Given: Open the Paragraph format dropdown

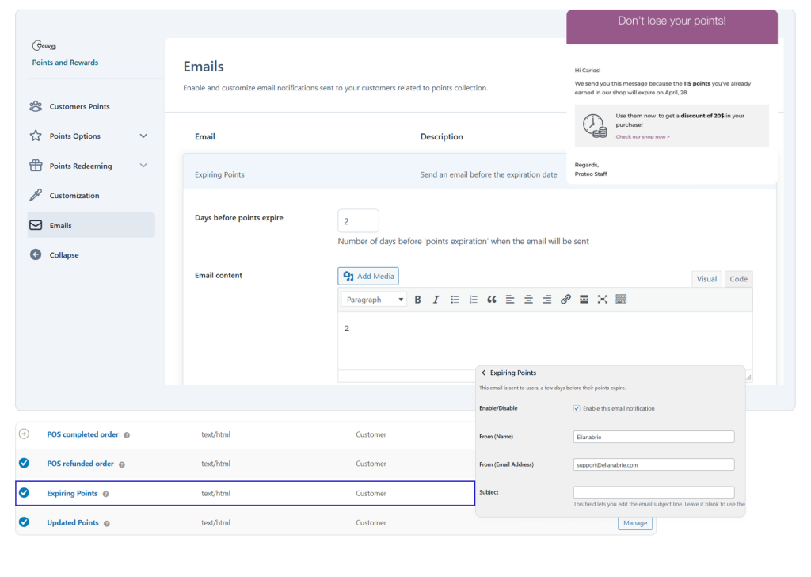Looking at the screenshot, I should [x=375, y=300].
